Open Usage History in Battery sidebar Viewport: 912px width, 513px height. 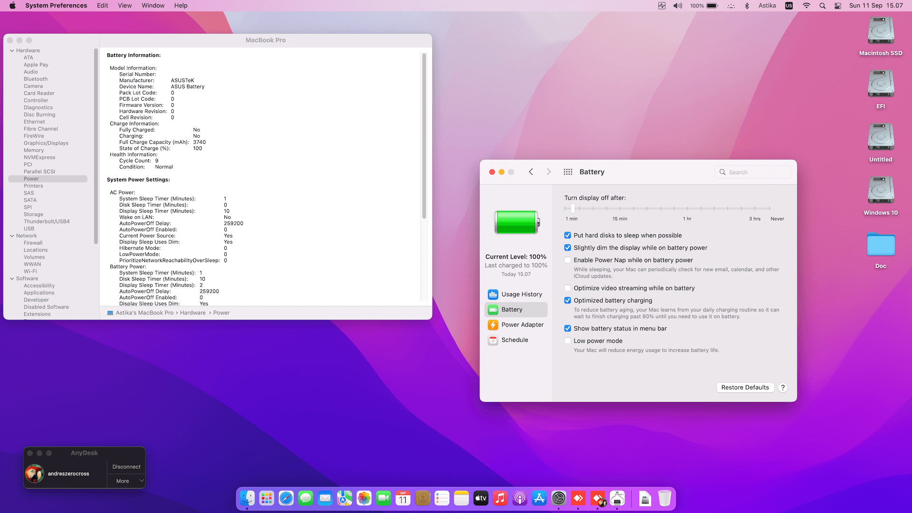tap(522, 294)
